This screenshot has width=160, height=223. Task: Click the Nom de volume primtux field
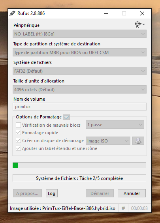click(x=79, y=107)
